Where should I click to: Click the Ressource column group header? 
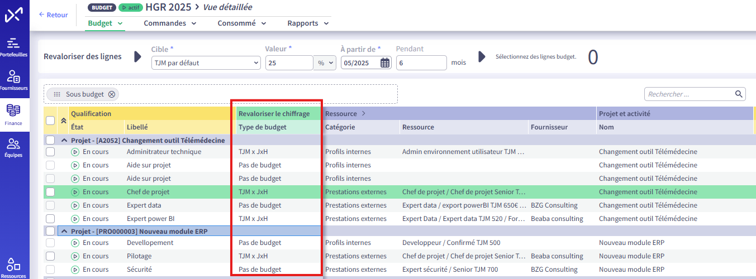point(341,114)
